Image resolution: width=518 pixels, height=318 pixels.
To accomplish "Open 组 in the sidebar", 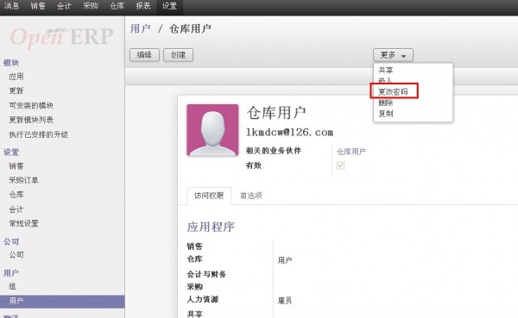I will tap(13, 286).
